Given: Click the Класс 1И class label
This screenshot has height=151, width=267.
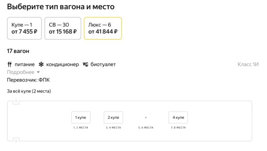Looking at the screenshot, I should pos(248,64).
